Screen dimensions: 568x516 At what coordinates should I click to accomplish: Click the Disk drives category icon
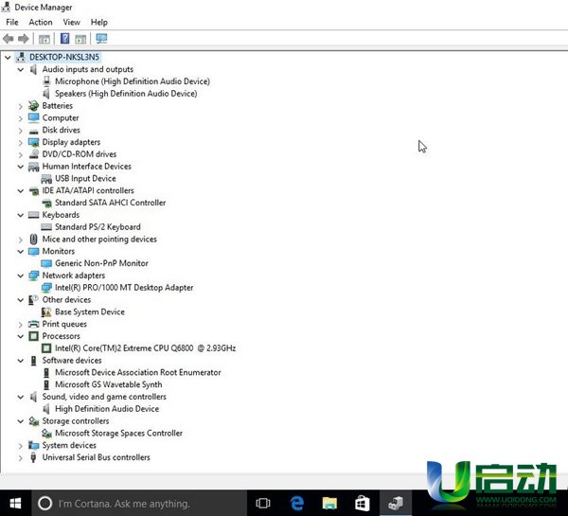(x=33, y=131)
